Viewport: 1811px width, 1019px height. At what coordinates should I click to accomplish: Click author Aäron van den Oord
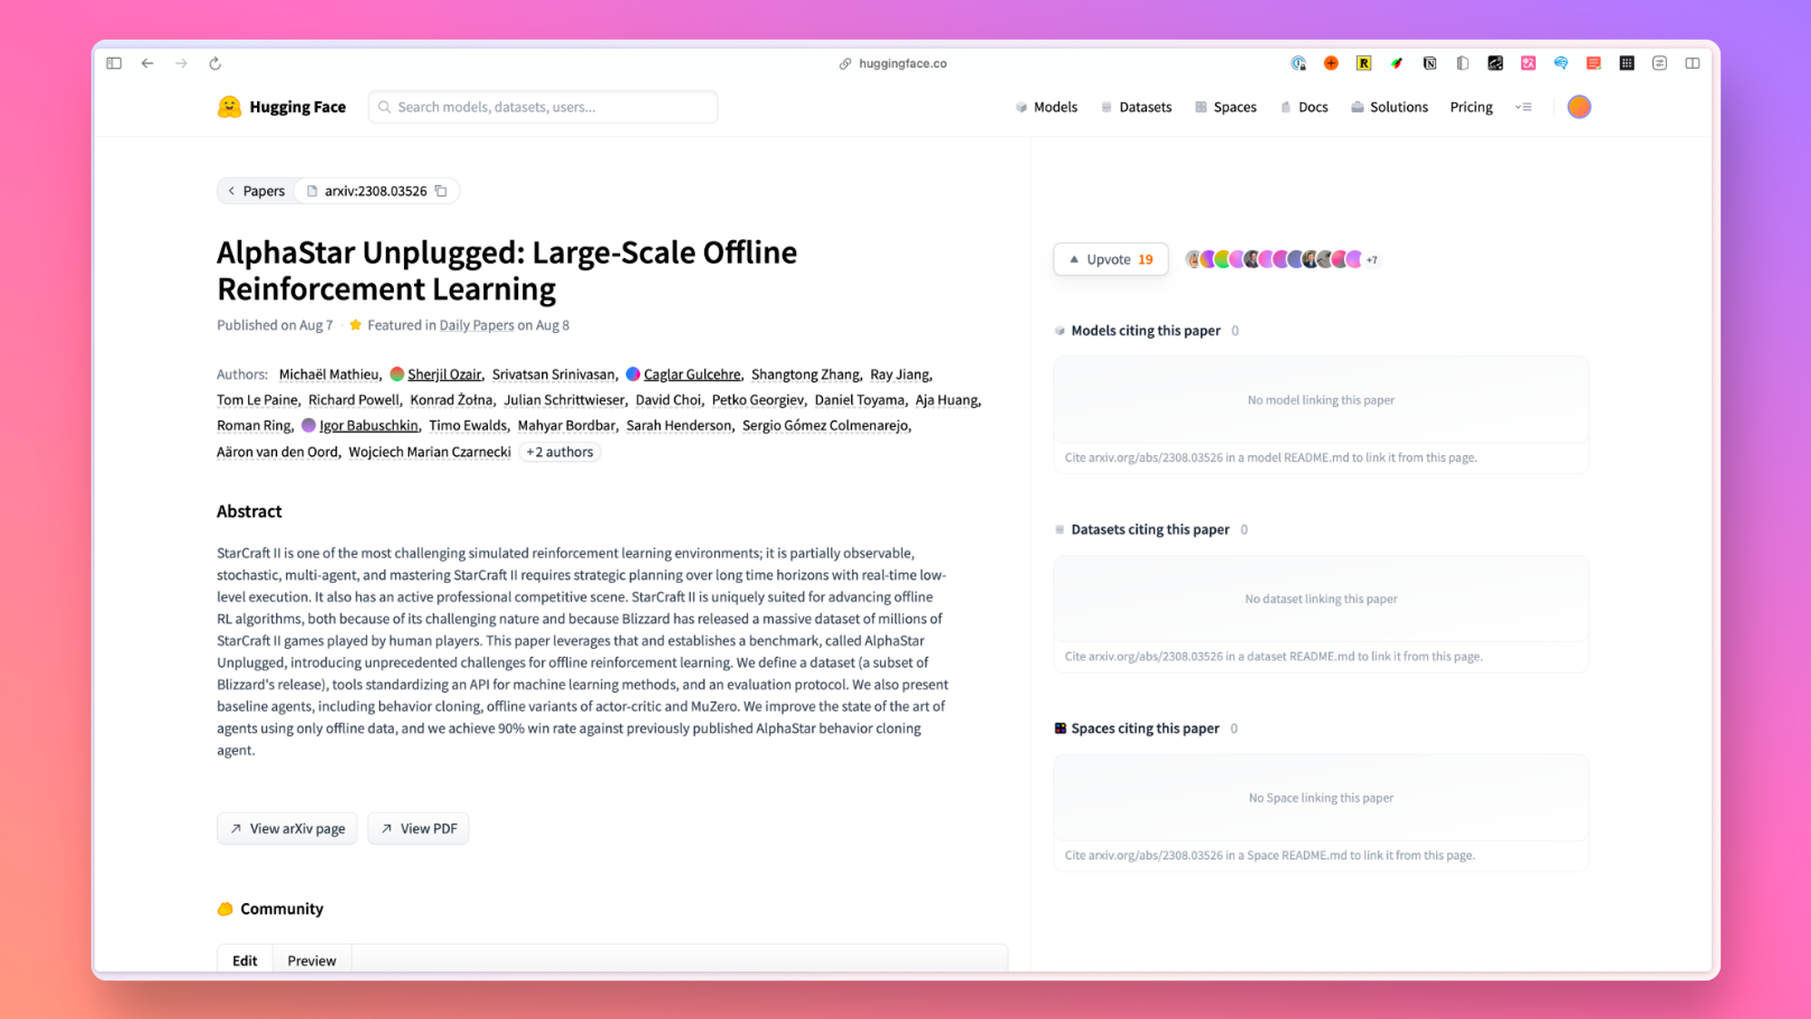coord(277,452)
